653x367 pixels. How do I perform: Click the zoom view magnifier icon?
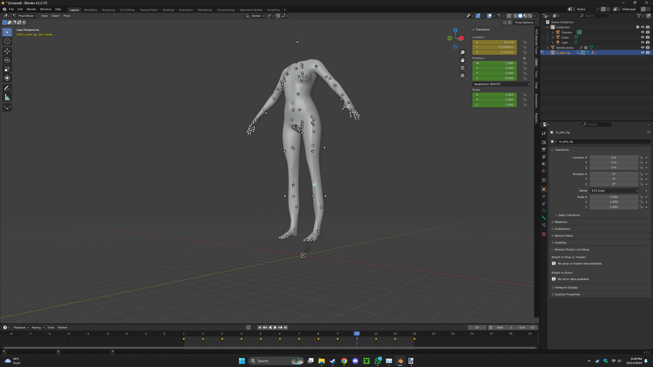click(463, 52)
